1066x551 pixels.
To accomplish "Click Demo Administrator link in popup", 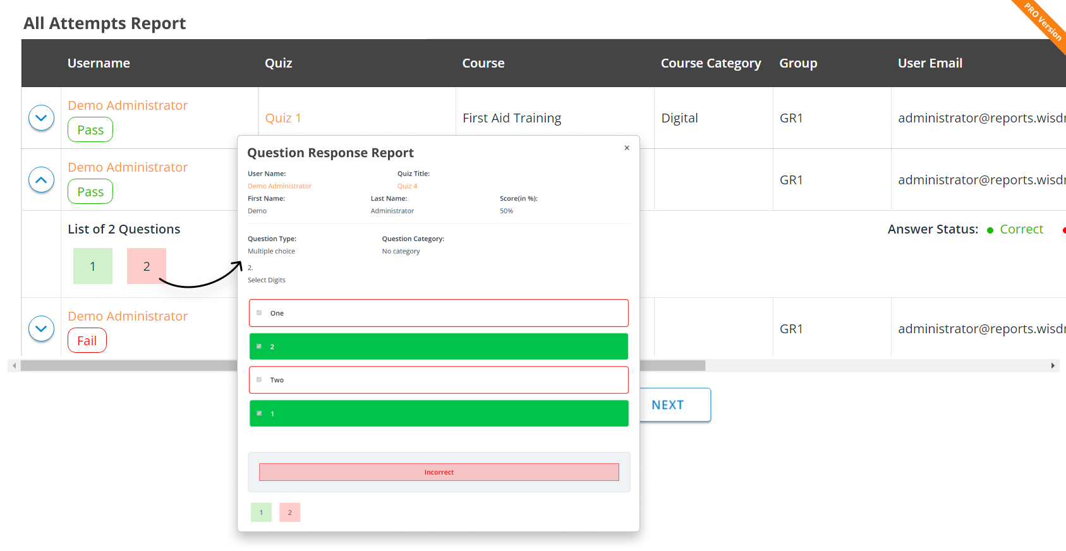I will coord(279,186).
